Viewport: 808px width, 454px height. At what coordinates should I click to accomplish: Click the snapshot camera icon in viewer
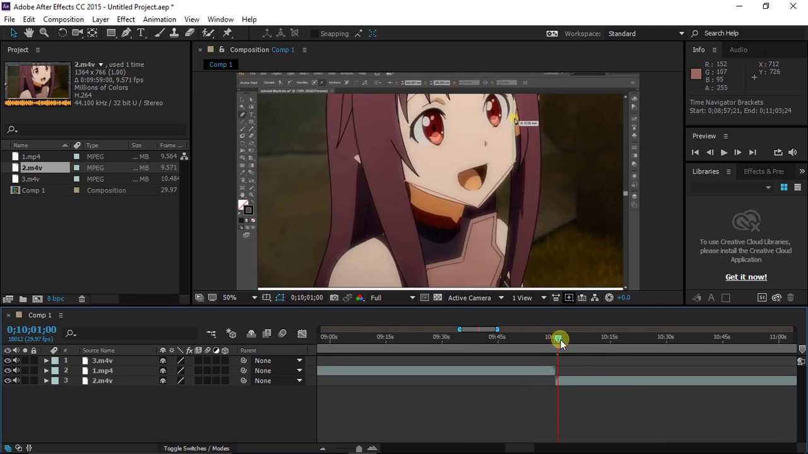[334, 298]
